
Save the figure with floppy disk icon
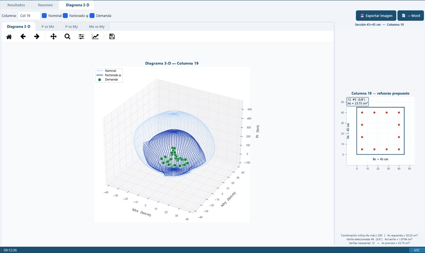coord(112,37)
